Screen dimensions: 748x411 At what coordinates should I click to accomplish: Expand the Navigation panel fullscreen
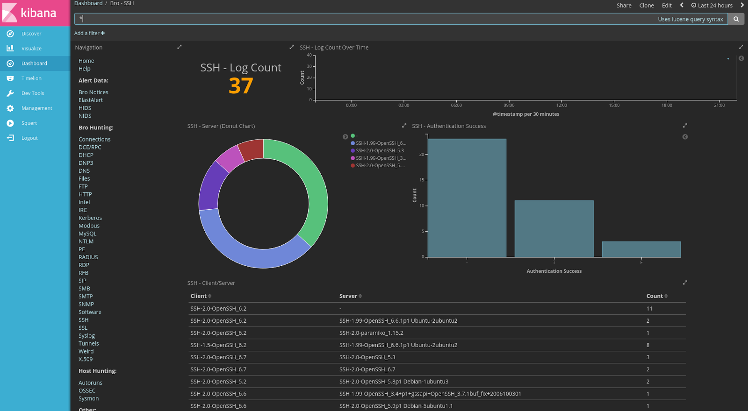179,47
